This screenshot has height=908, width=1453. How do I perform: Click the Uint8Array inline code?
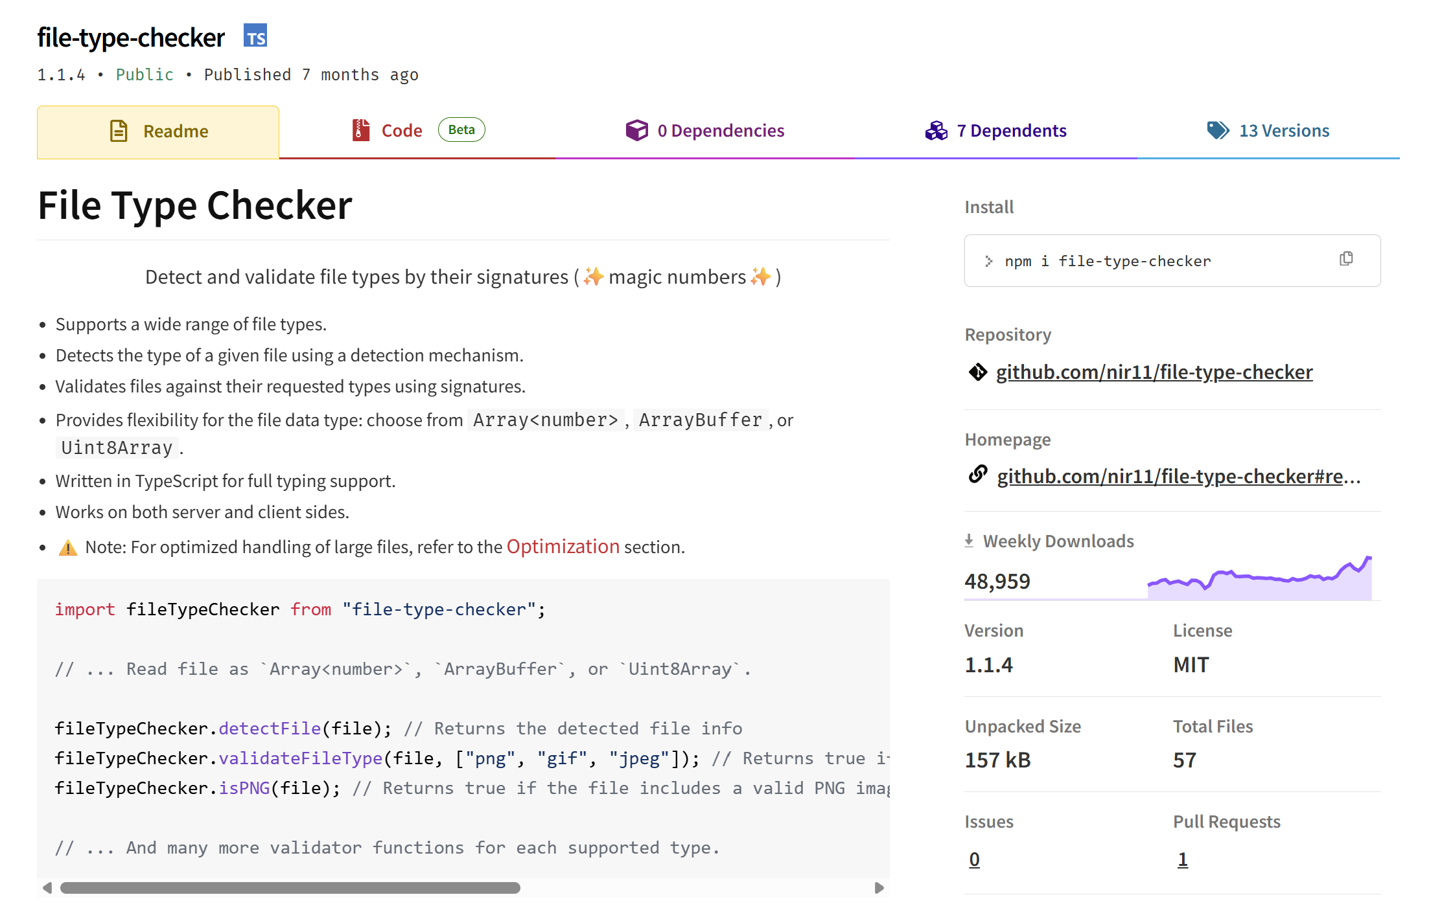point(117,448)
